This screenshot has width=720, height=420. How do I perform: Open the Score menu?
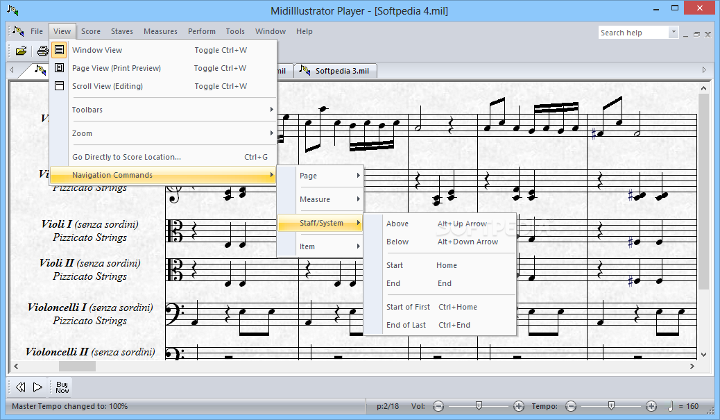pos(91,31)
